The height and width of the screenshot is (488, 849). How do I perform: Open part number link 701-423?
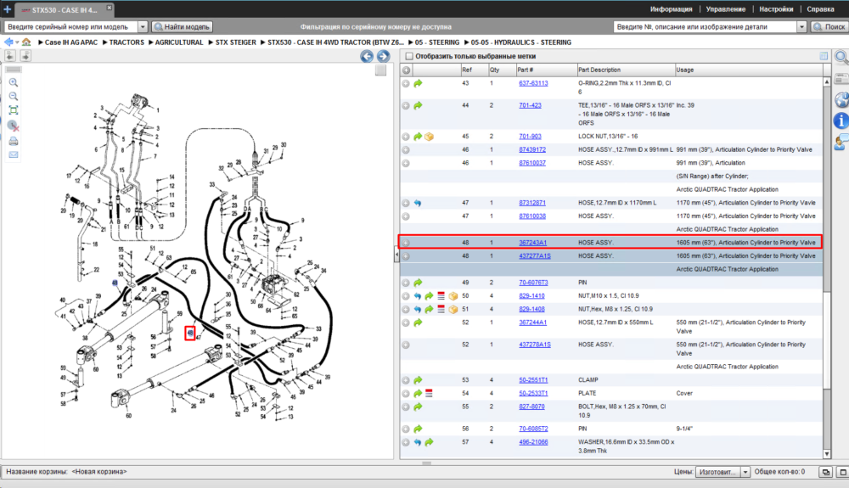(530, 105)
